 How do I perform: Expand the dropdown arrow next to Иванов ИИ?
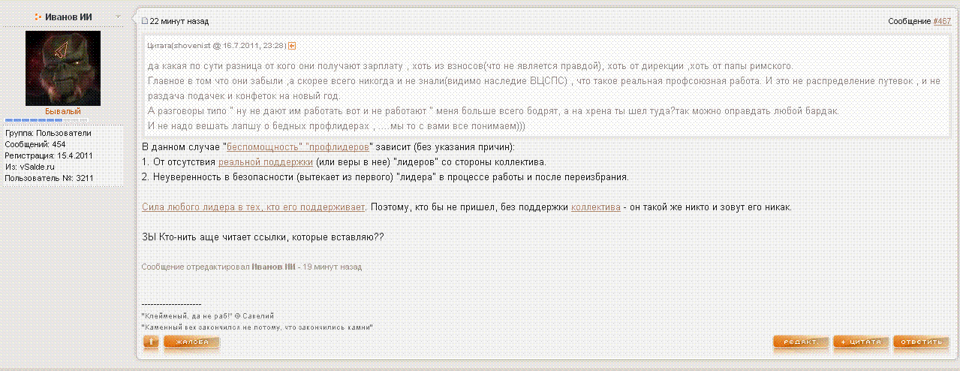click(x=119, y=17)
